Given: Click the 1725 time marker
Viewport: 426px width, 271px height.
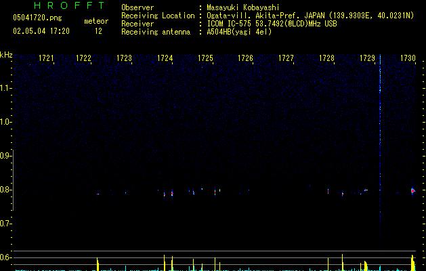Looking at the screenshot, I should coord(205,58).
